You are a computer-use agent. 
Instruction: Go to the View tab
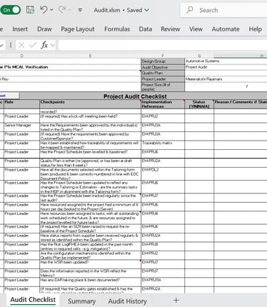[x=196, y=29]
